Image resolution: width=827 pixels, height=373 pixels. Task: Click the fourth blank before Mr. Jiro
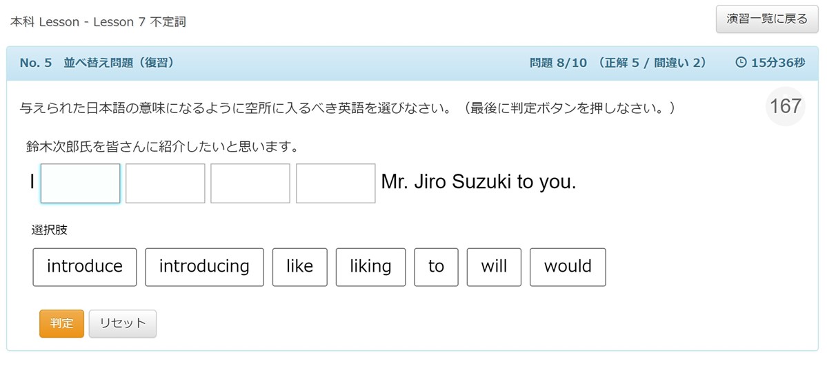(335, 183)
